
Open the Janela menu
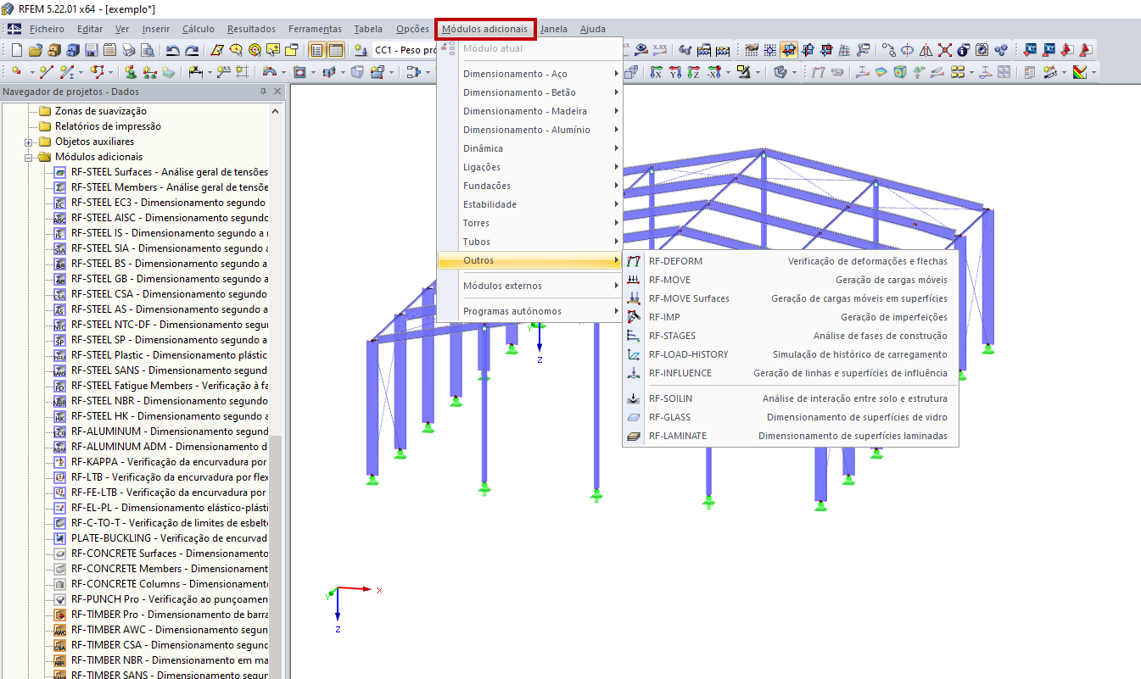[554, 29]
